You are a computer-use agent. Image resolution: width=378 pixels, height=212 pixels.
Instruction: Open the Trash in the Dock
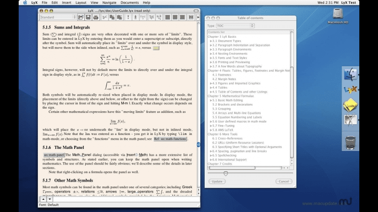point(350,143)
